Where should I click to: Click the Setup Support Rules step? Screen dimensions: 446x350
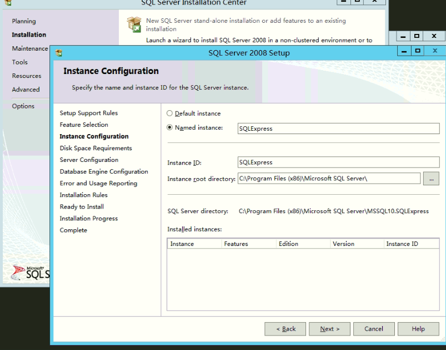click(x=89, y=113)
